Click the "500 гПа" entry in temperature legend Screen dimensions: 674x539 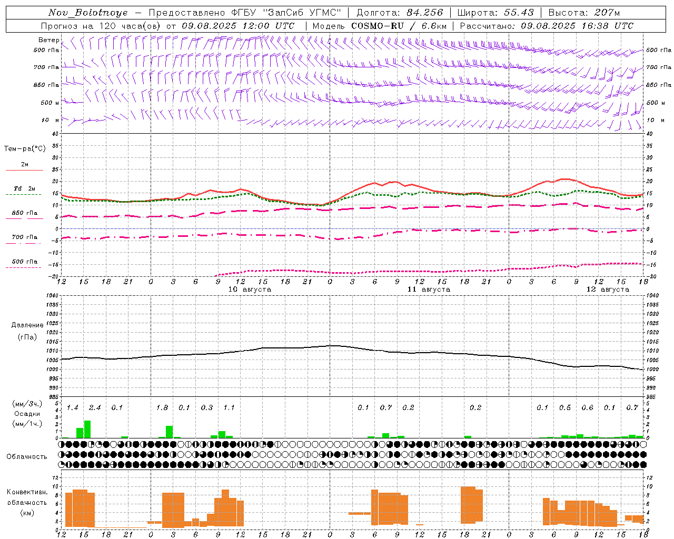click(x=25, y=262)
